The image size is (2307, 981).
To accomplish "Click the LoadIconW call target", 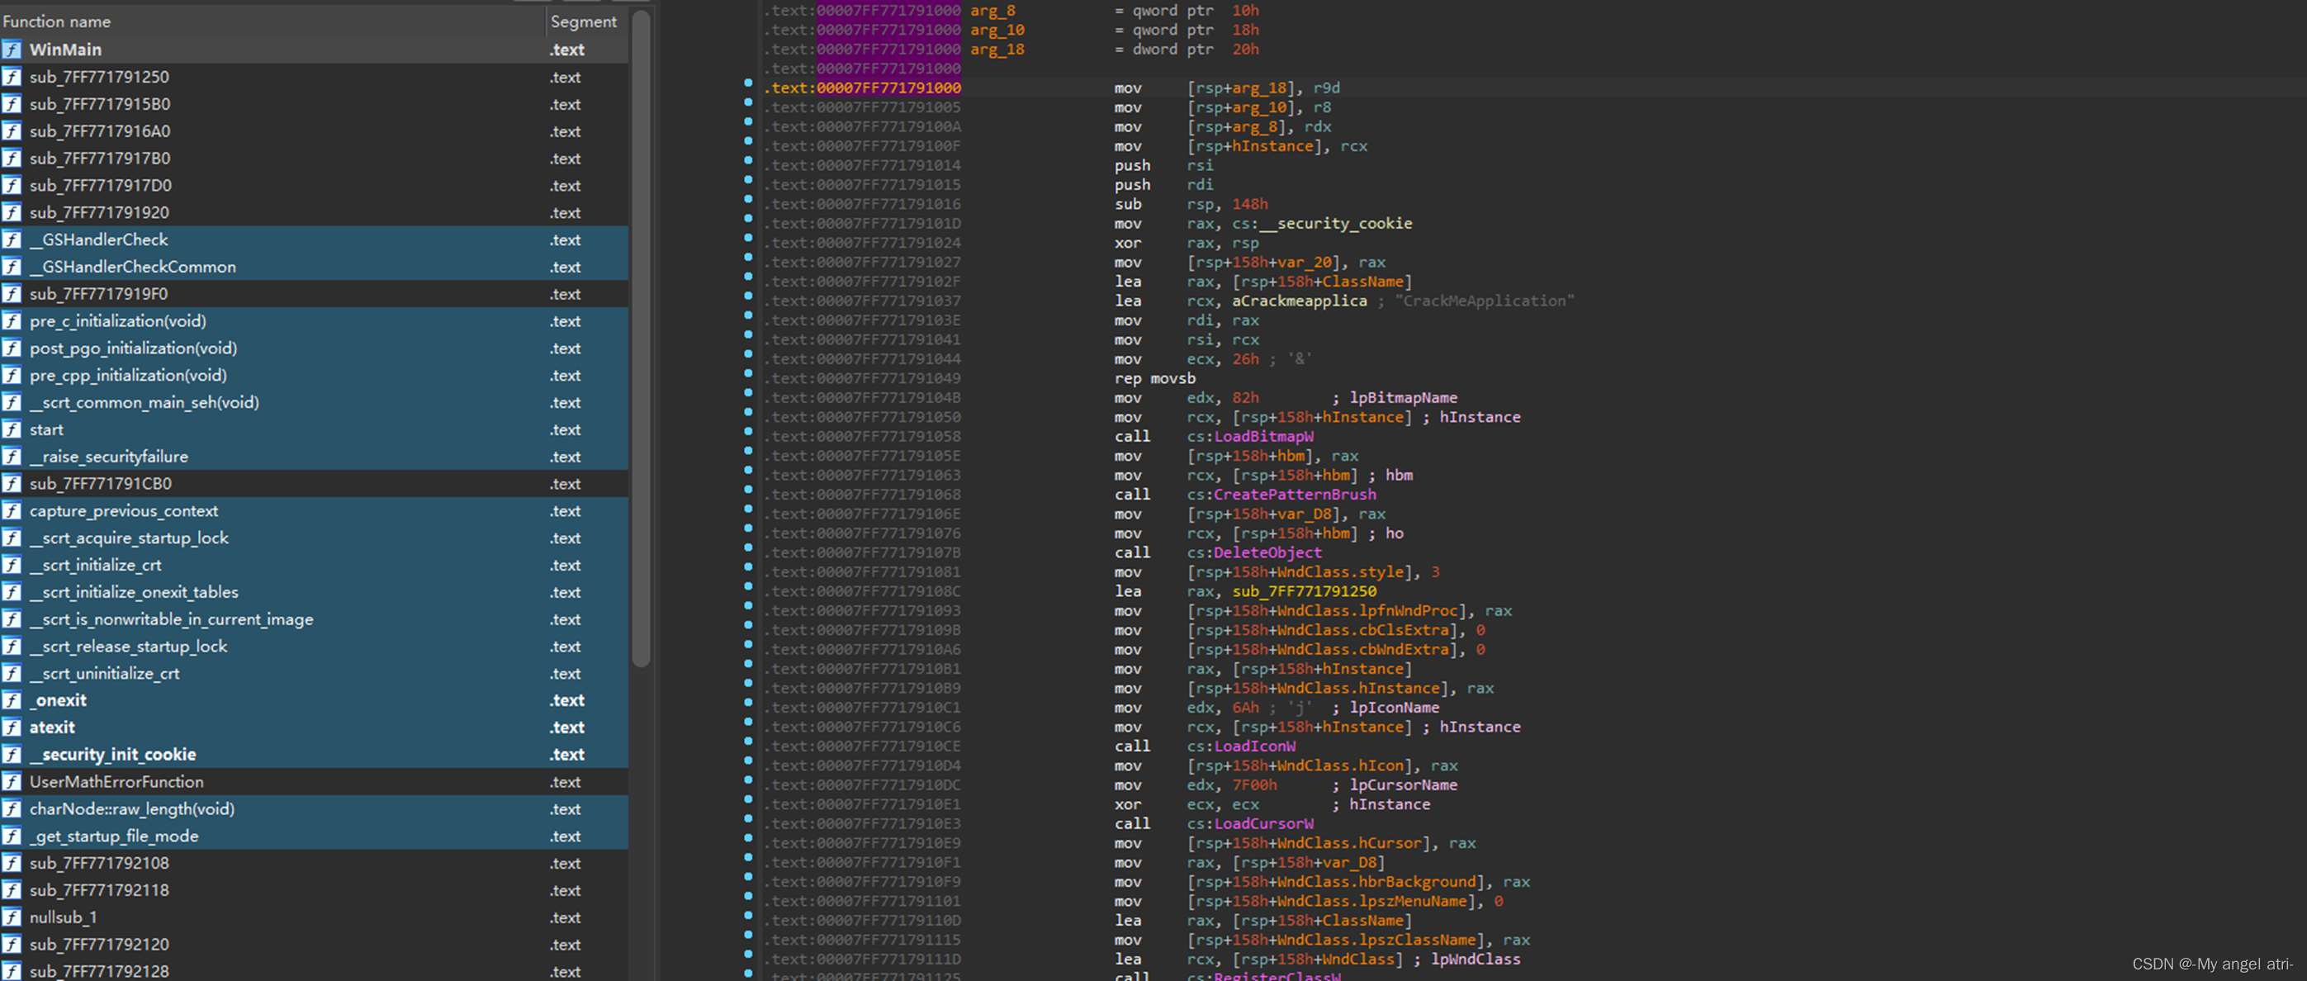I will click(1255, 746).
